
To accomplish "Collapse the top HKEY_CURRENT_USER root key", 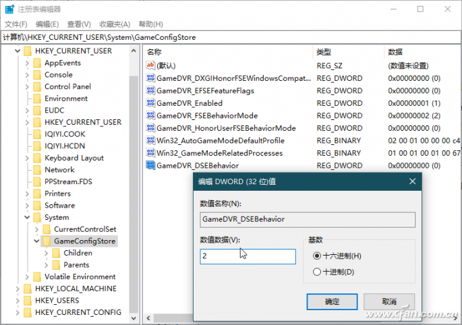I will (18, 51).
